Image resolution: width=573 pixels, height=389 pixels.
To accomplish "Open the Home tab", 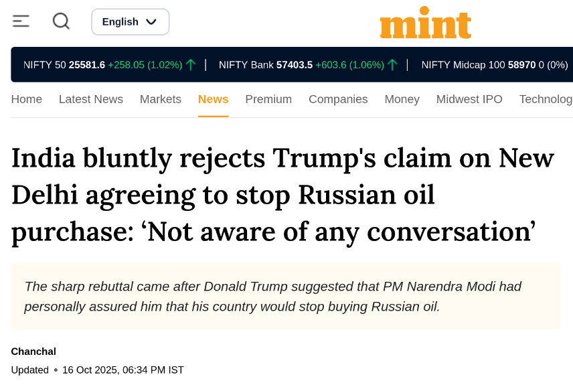I will click(x=27, y=99).
